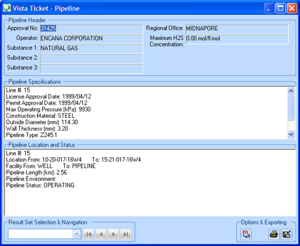
Task: Go to previous record in result set
Action: click(101, 234)
